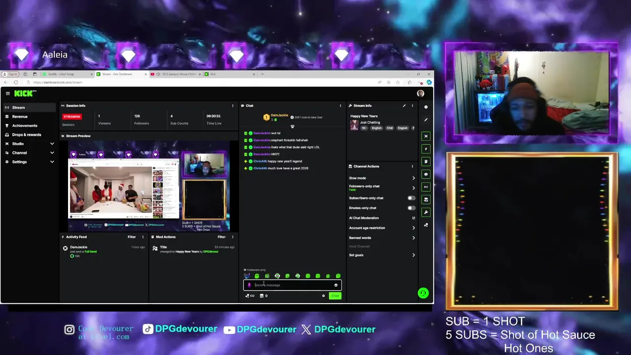
Task: Click the profile avatar in Kick header
Action: pyautogui.click(x=421, y=93)
